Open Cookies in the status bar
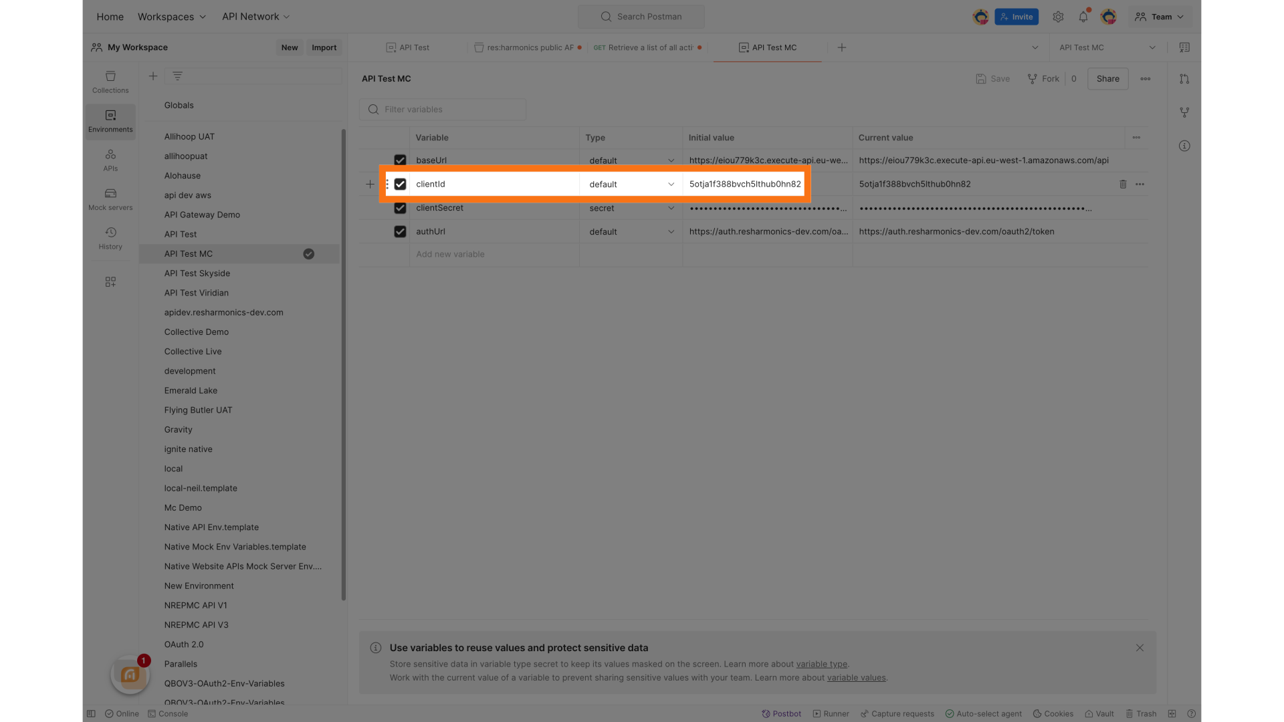The width and height of the screenshot is (1284, 722). coord(1053,713)
